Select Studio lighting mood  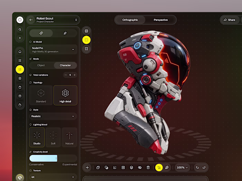pyautogui.click(x=37, y=137)
